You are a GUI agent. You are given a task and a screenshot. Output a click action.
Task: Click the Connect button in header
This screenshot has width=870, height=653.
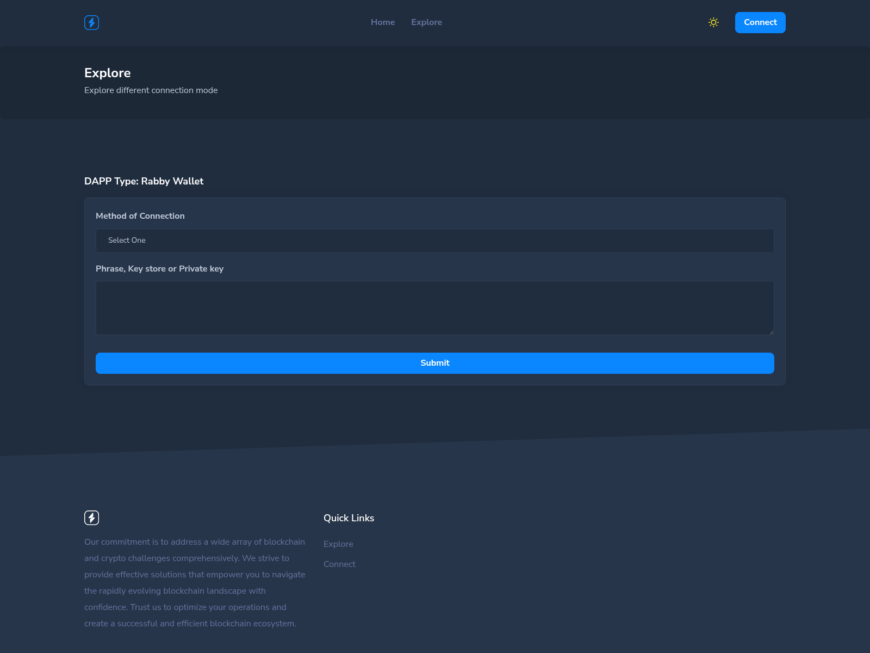pyautogui.click(x=760, y=22)
